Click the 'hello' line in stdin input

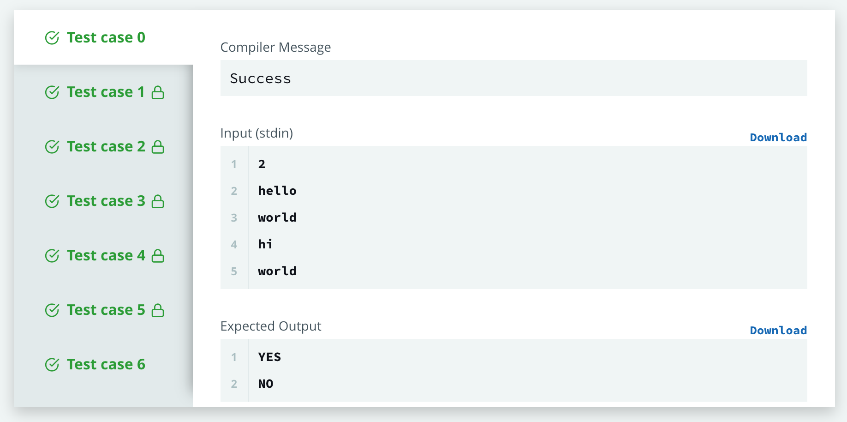pyautogui.click(x=277, y=191)
